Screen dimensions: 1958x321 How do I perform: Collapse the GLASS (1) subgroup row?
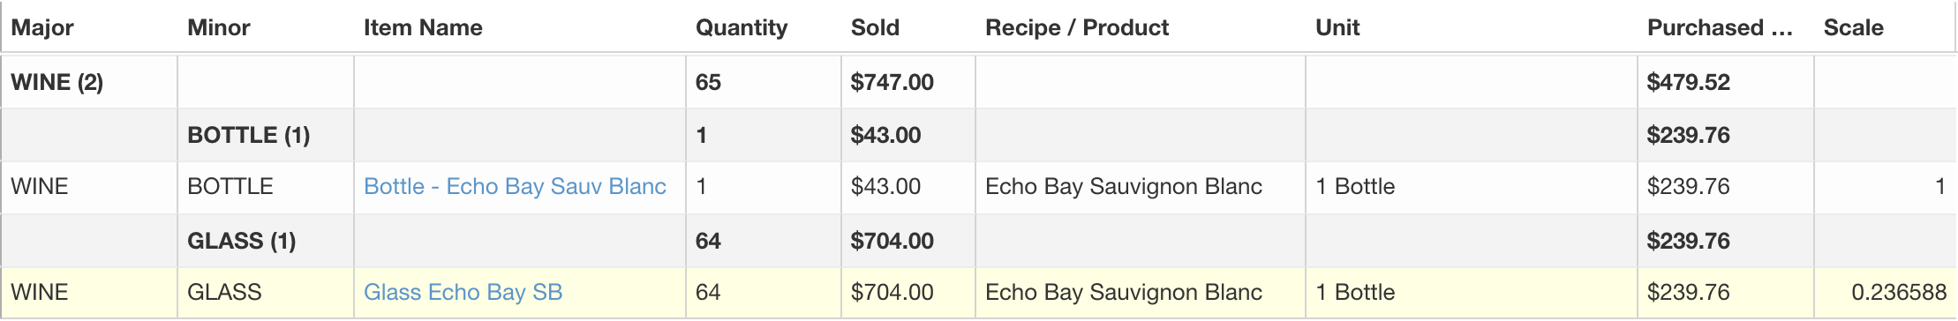(241, 241)
